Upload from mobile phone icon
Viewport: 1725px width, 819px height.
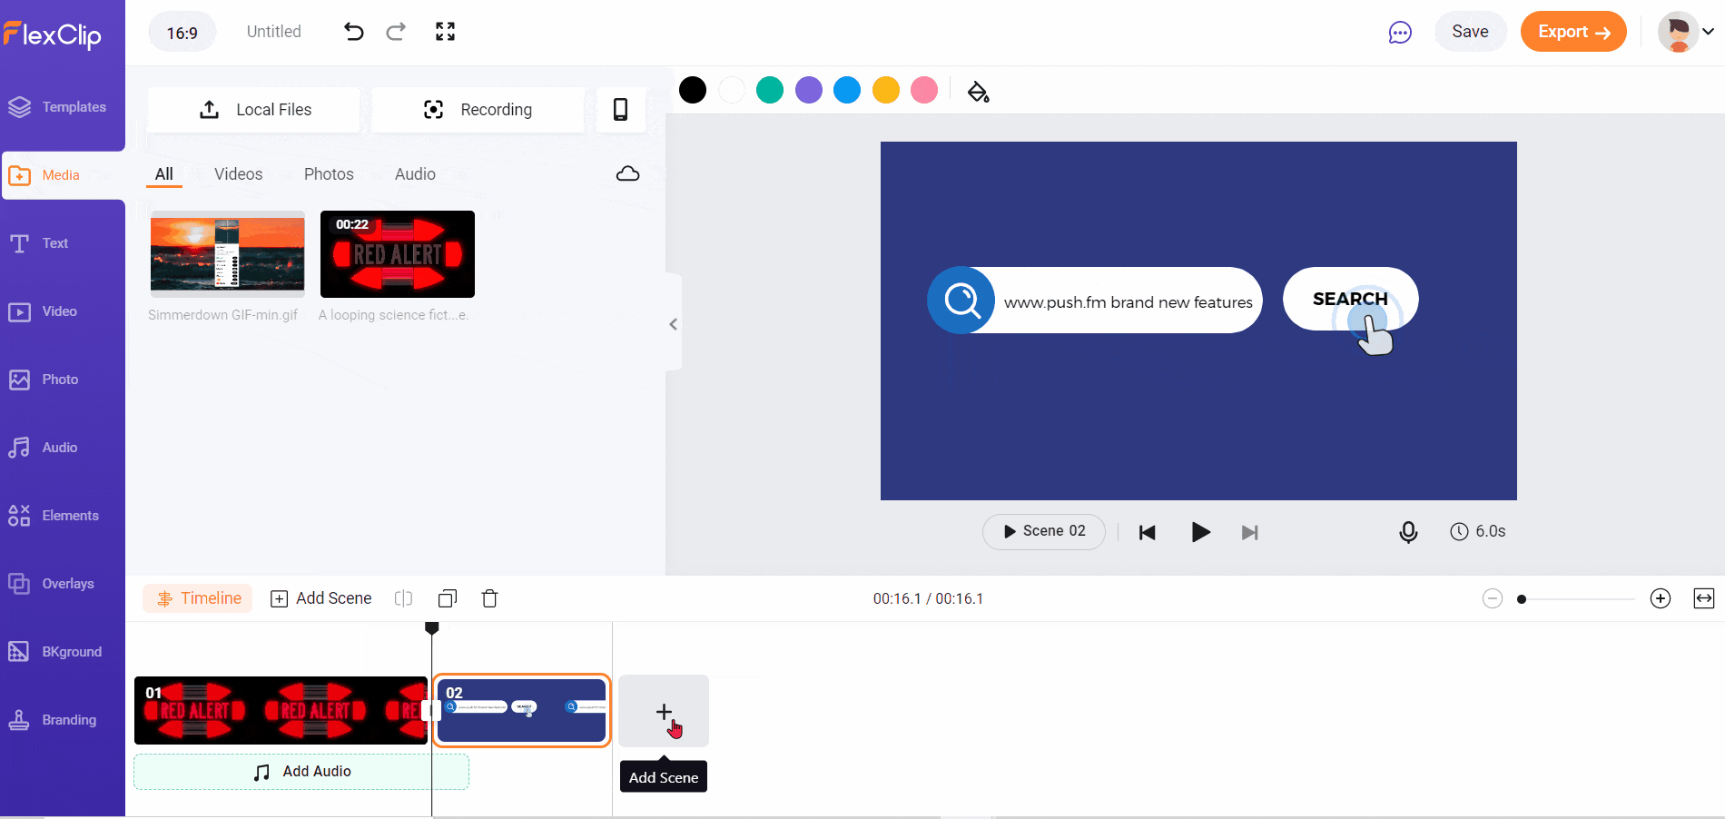(x=621, y=110)
